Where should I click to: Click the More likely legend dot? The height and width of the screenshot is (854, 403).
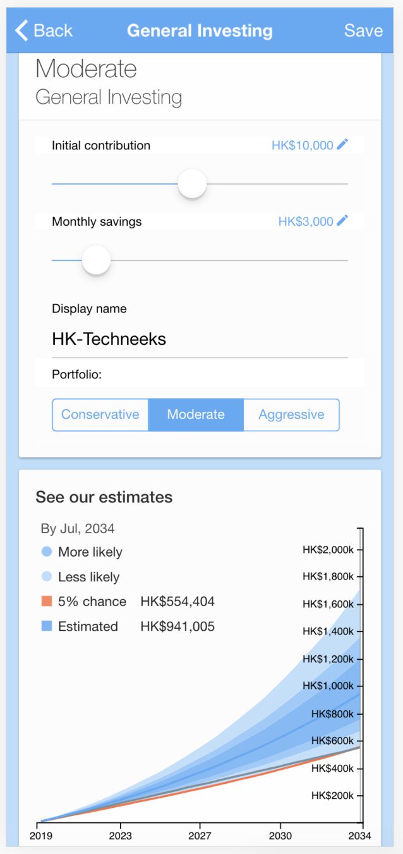coord(46,552)
